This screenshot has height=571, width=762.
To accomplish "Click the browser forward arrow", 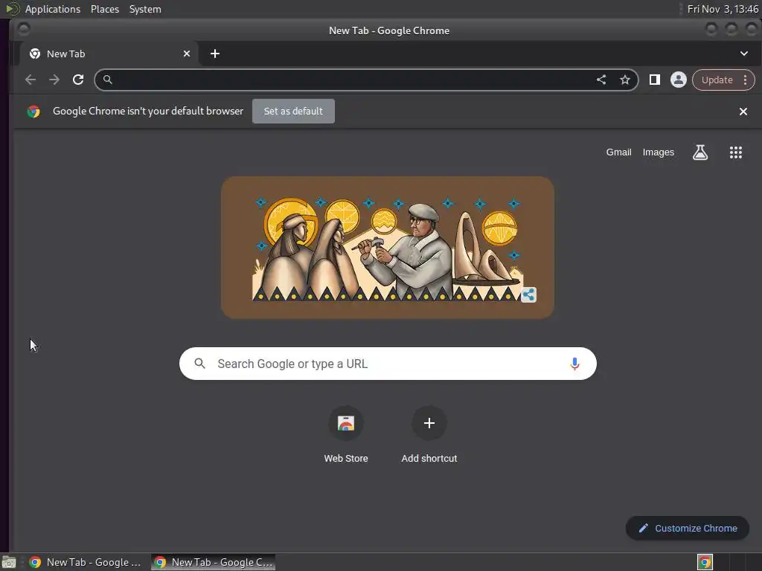I will [54, 80].
